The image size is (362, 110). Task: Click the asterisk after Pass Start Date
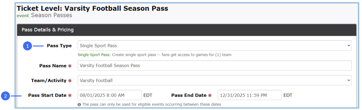click(x=70, y=95)
